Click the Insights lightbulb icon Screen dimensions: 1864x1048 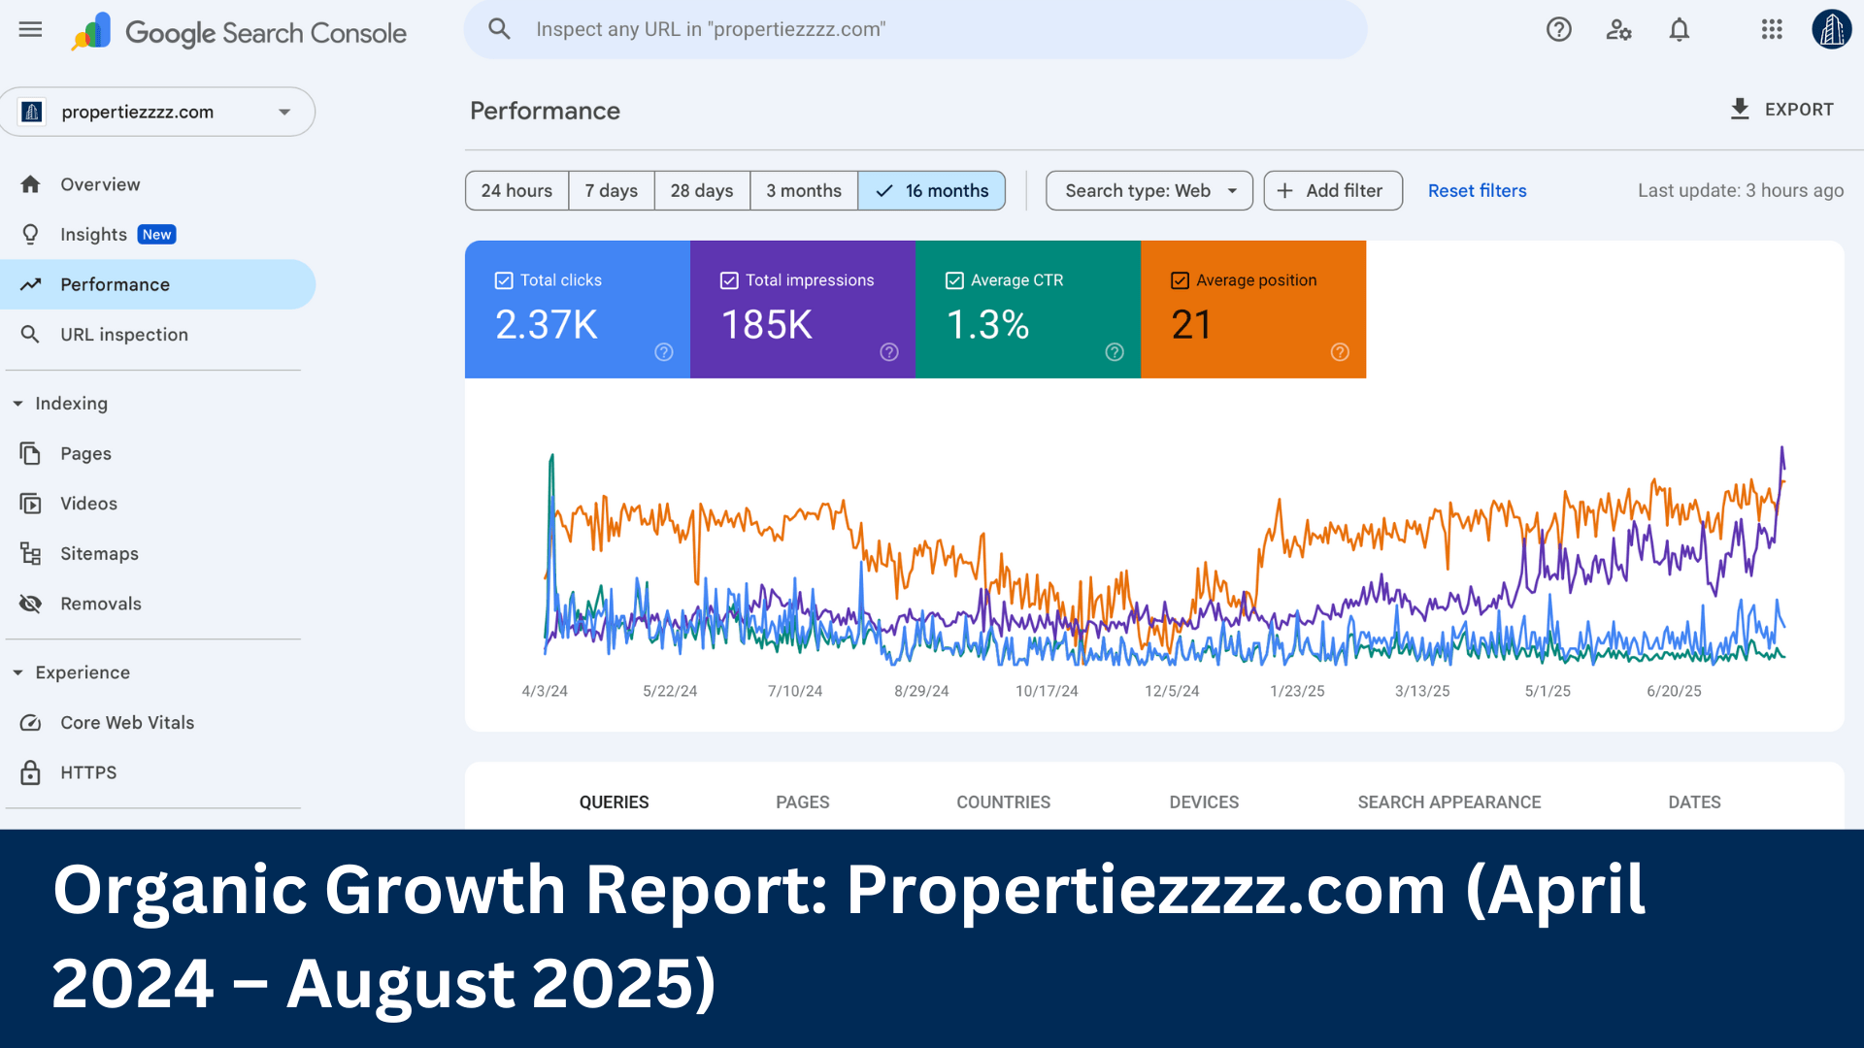click(x=31, y=234)
